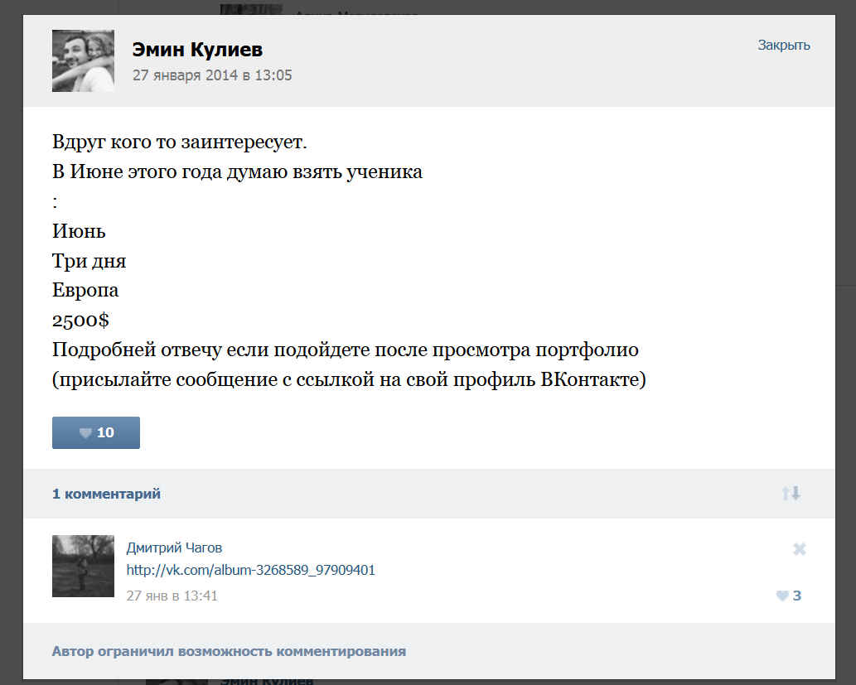Delete Дмитрий Чагов's comment with the X icon
Viewport: 856px width, 685px height.
coord(799,549)
